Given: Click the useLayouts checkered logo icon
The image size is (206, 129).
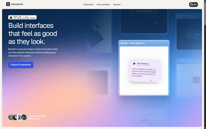Looking at the screenshot, I should [x=8, y=4].
